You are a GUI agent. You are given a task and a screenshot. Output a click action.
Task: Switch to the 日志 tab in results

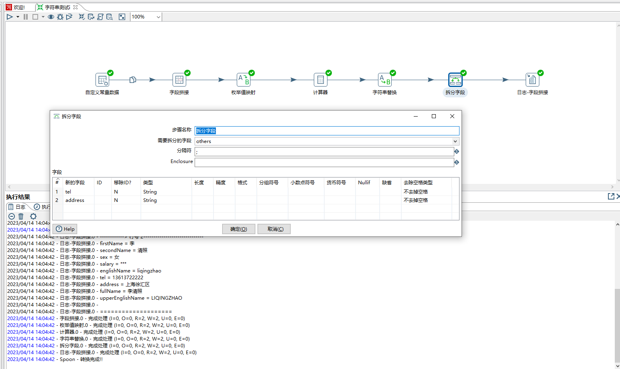[x=17, y=207]
